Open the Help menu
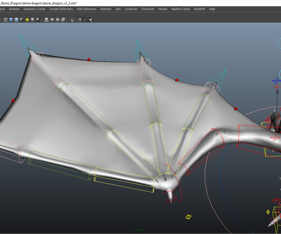 click(x=212, y=9)
